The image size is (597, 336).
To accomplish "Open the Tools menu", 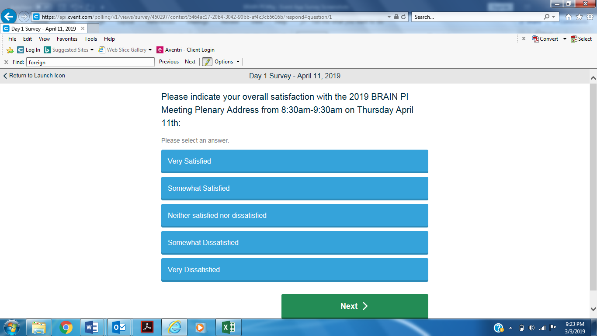I will [x=90, y=39].
